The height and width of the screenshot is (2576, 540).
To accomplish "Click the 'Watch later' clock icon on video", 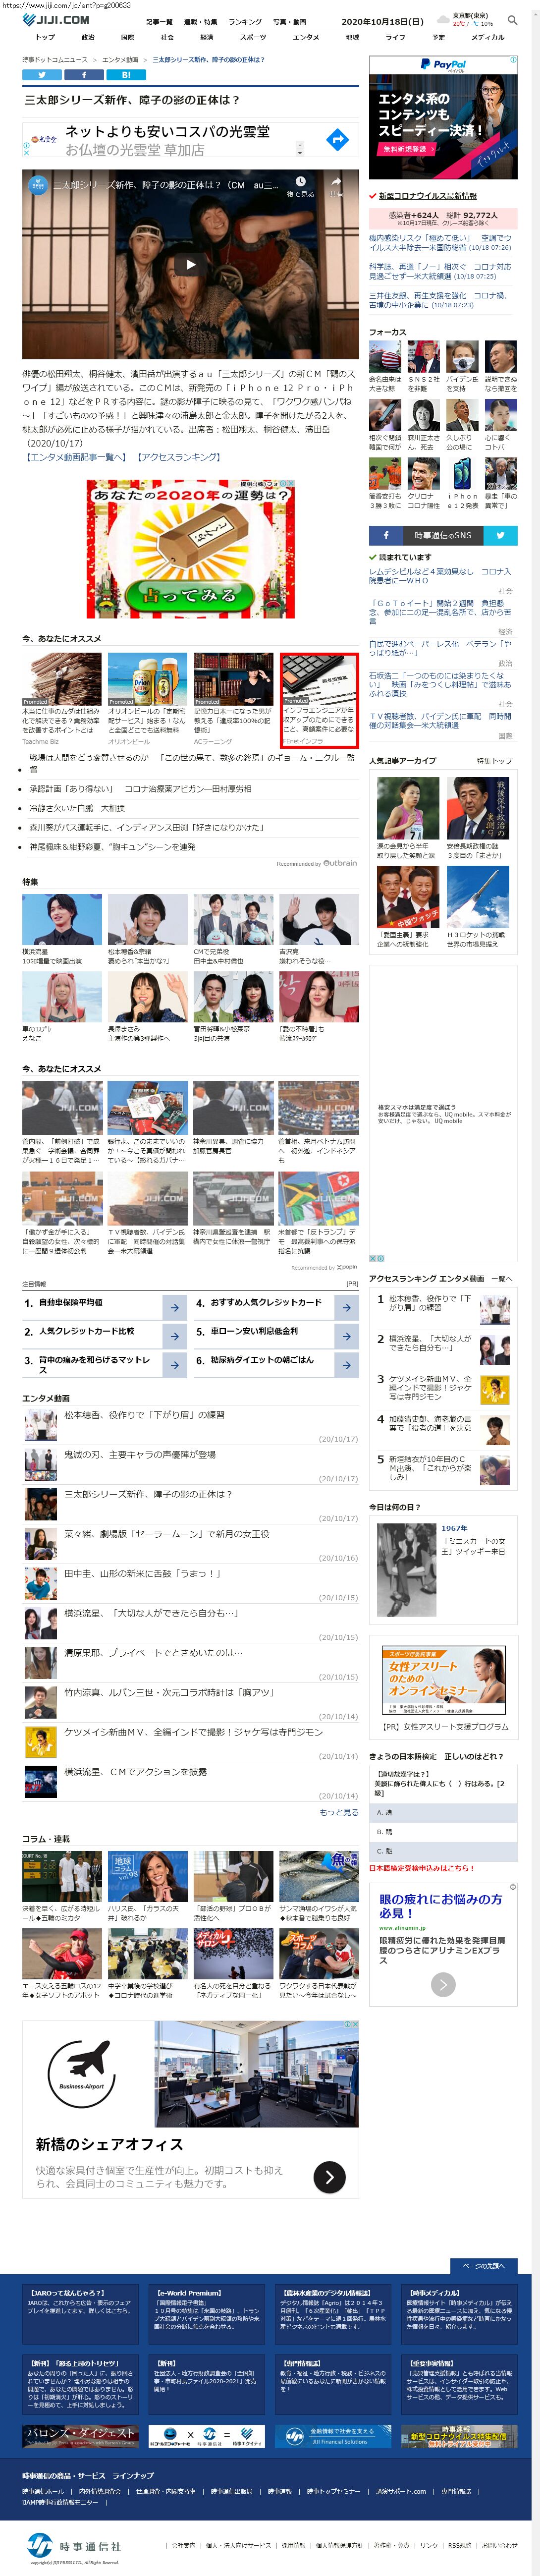I will point(300,183).
